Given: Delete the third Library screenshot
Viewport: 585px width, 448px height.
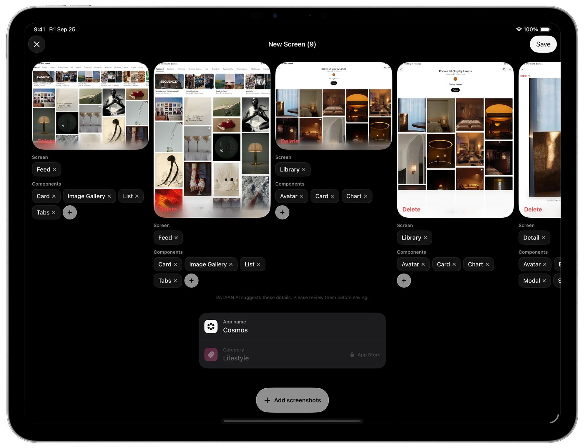Looking at the screenshot, I should 290,141.
